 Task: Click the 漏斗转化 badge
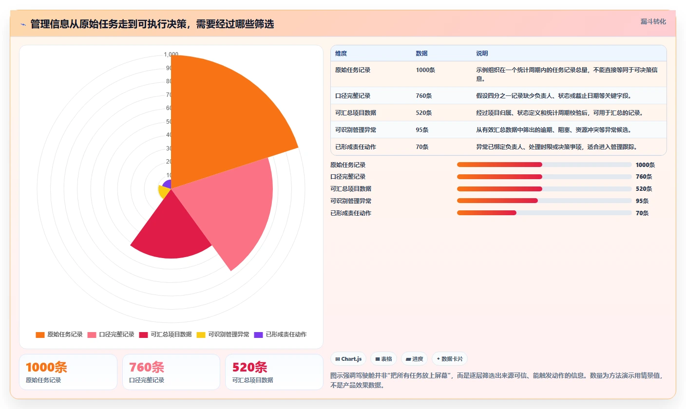[653, 22]
